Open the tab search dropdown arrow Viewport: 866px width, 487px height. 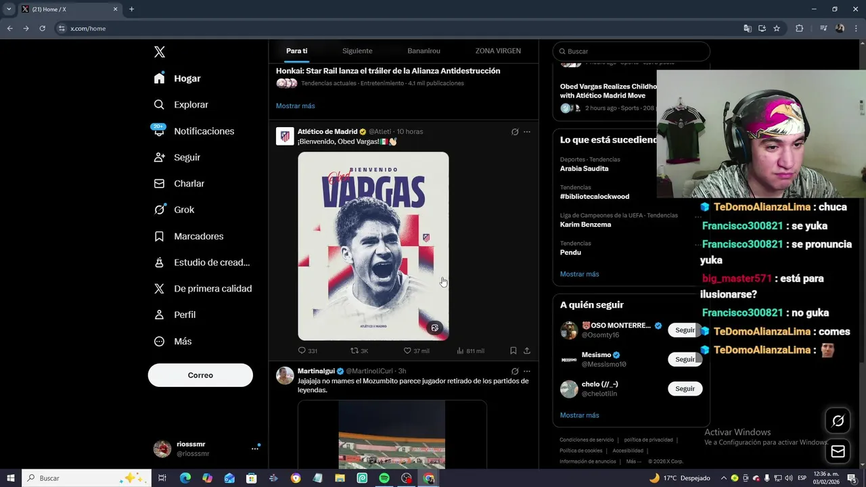tap(9, 9)
